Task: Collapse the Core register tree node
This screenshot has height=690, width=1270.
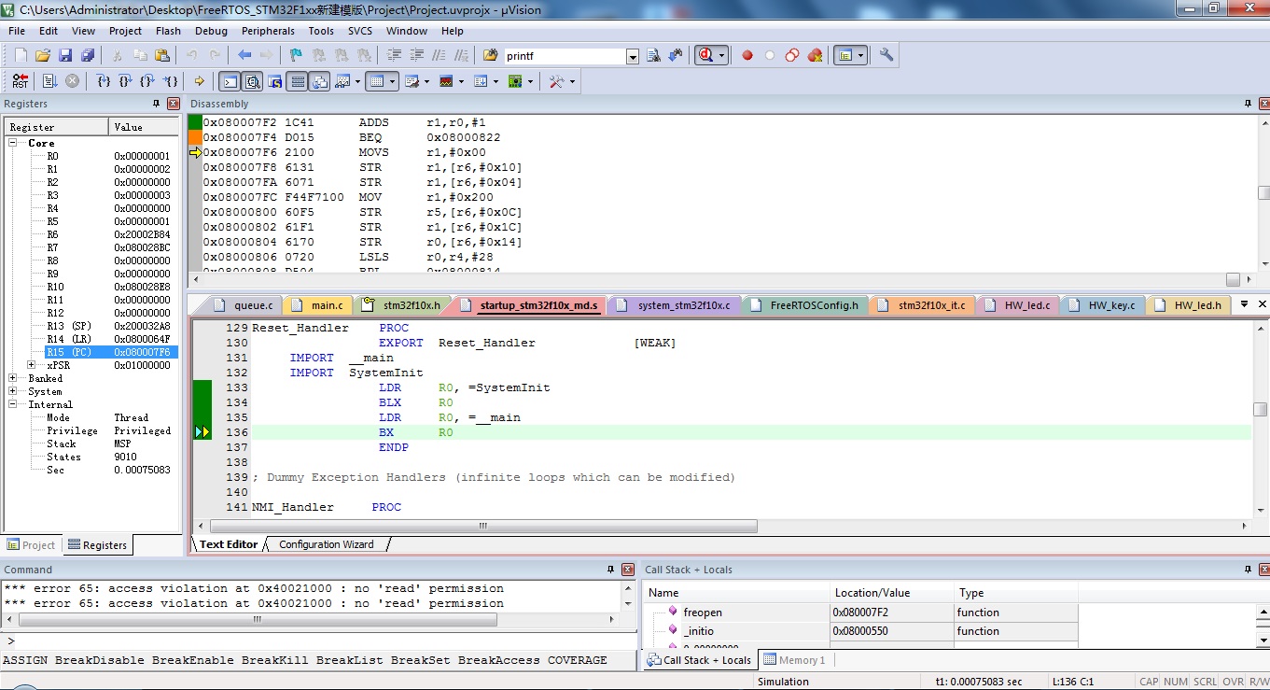Action: (x=14, y=143)
